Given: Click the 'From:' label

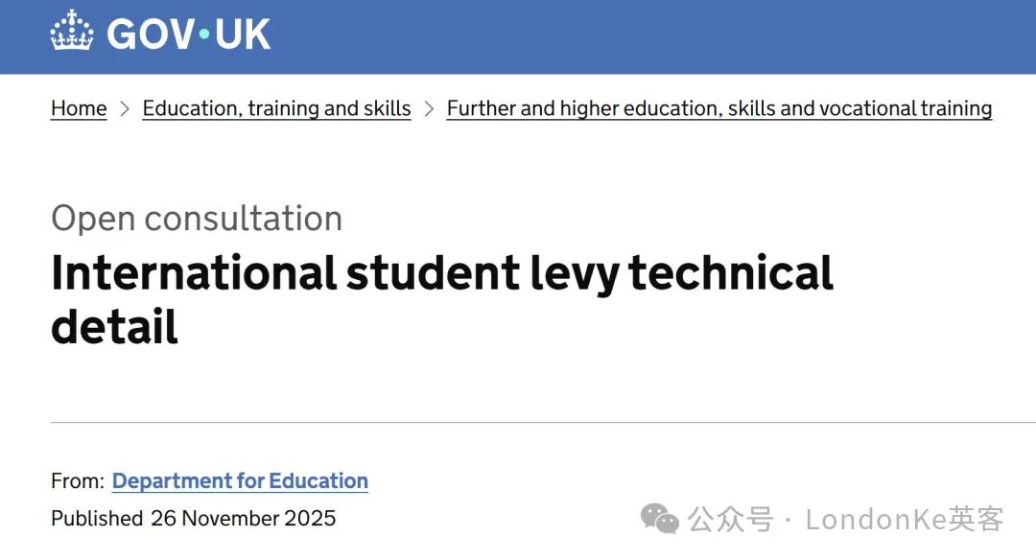Looking at the screenshot, I should click(x=77, y=480).
